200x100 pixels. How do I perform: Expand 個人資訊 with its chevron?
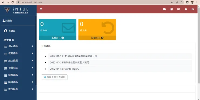pos(32,46)
